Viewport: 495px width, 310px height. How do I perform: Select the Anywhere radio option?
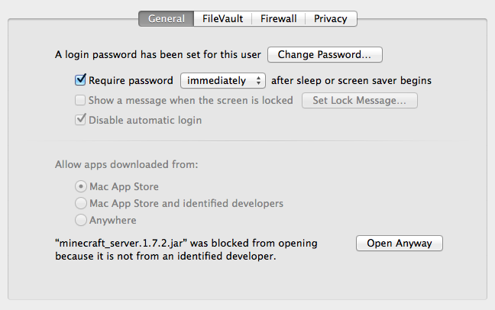point(80,221)
